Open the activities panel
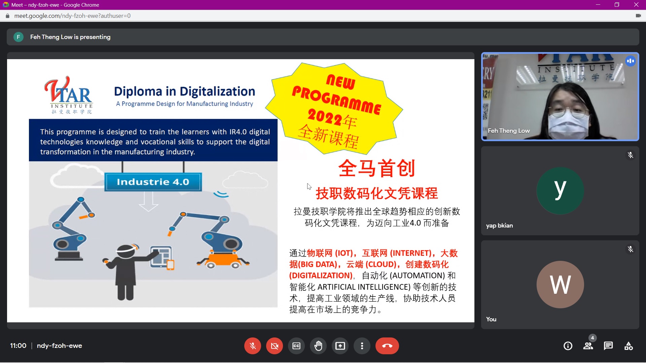The image size is (646, 363). click(629, 346)
